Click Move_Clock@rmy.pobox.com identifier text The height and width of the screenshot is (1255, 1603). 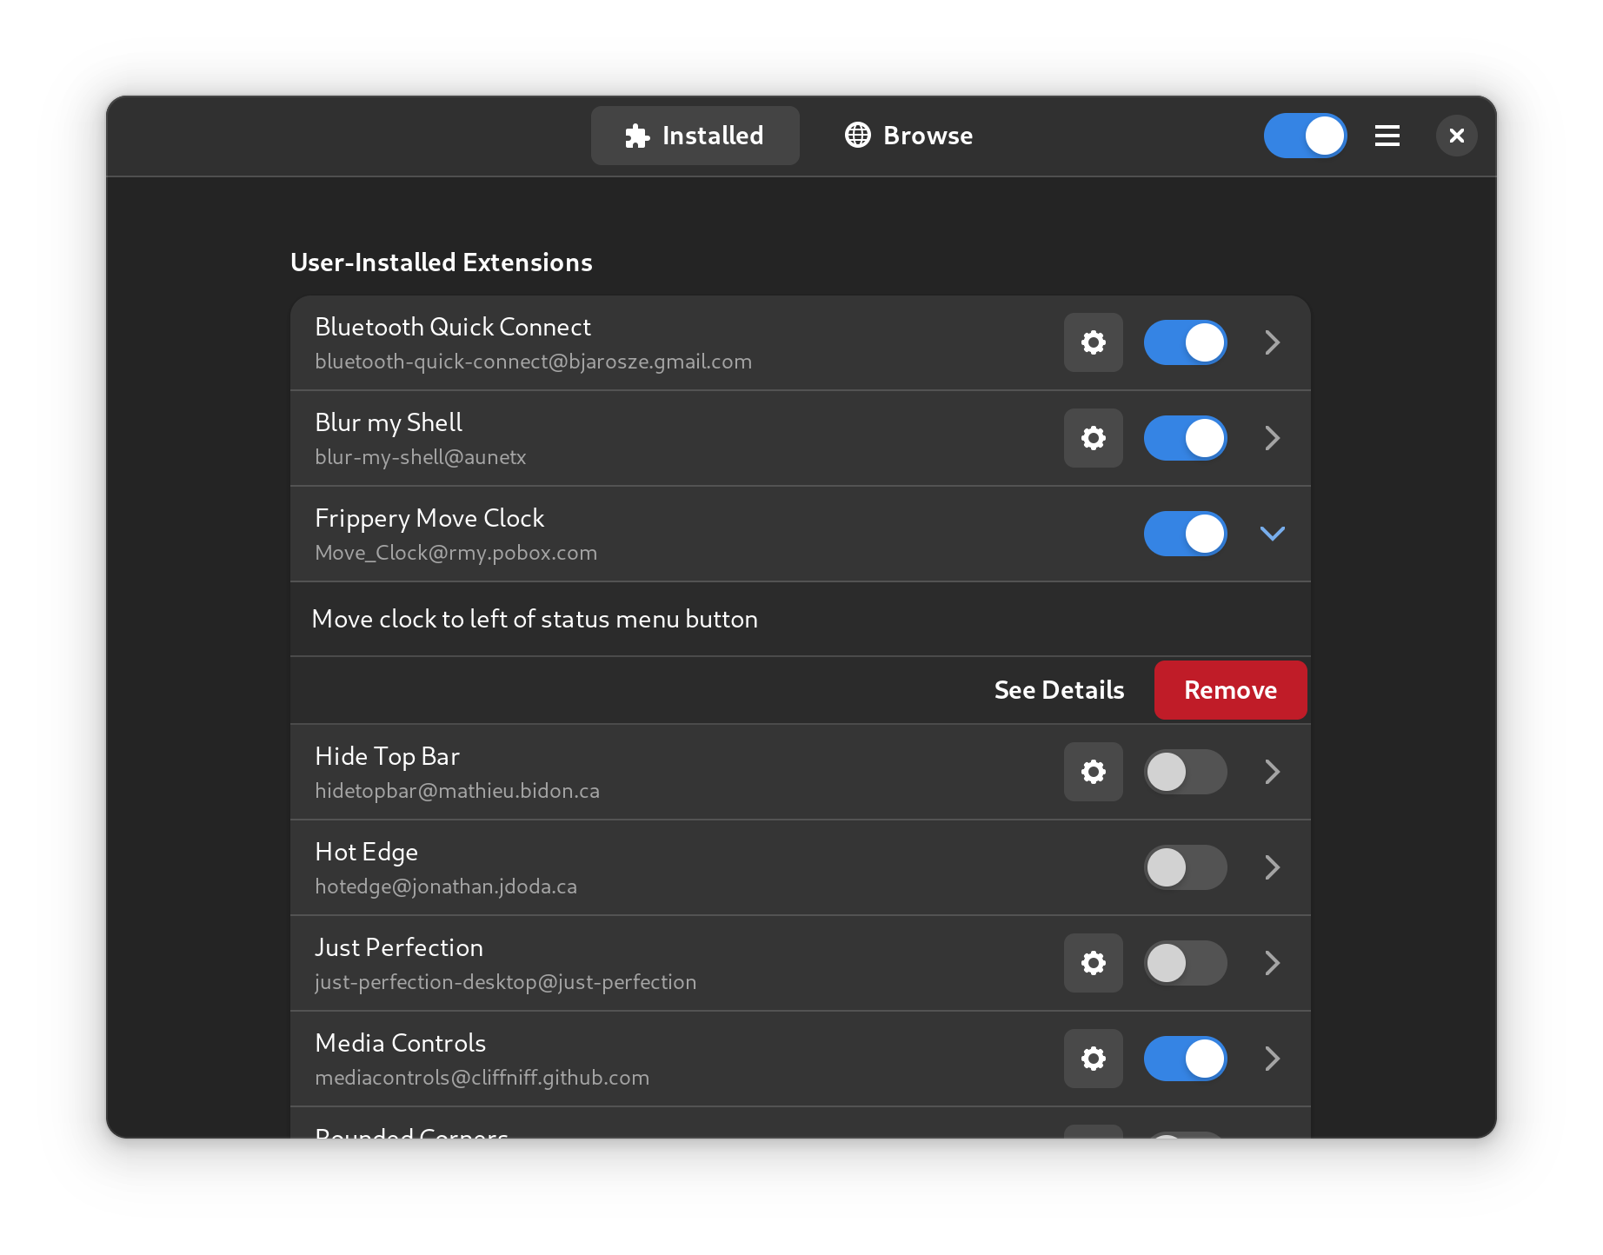456,553
